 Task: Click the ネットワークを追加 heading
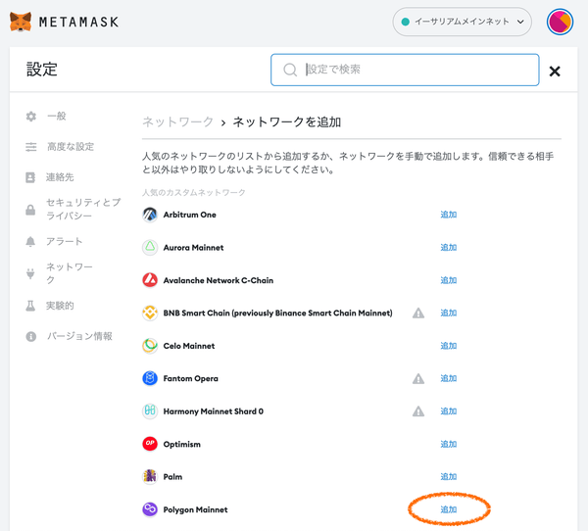(x=287, y=121)
